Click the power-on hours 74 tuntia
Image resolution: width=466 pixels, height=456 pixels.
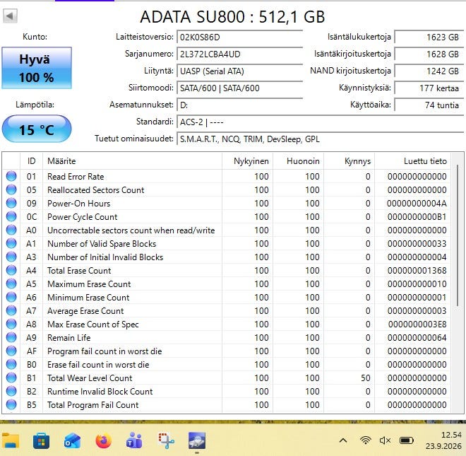click(429, 105)
